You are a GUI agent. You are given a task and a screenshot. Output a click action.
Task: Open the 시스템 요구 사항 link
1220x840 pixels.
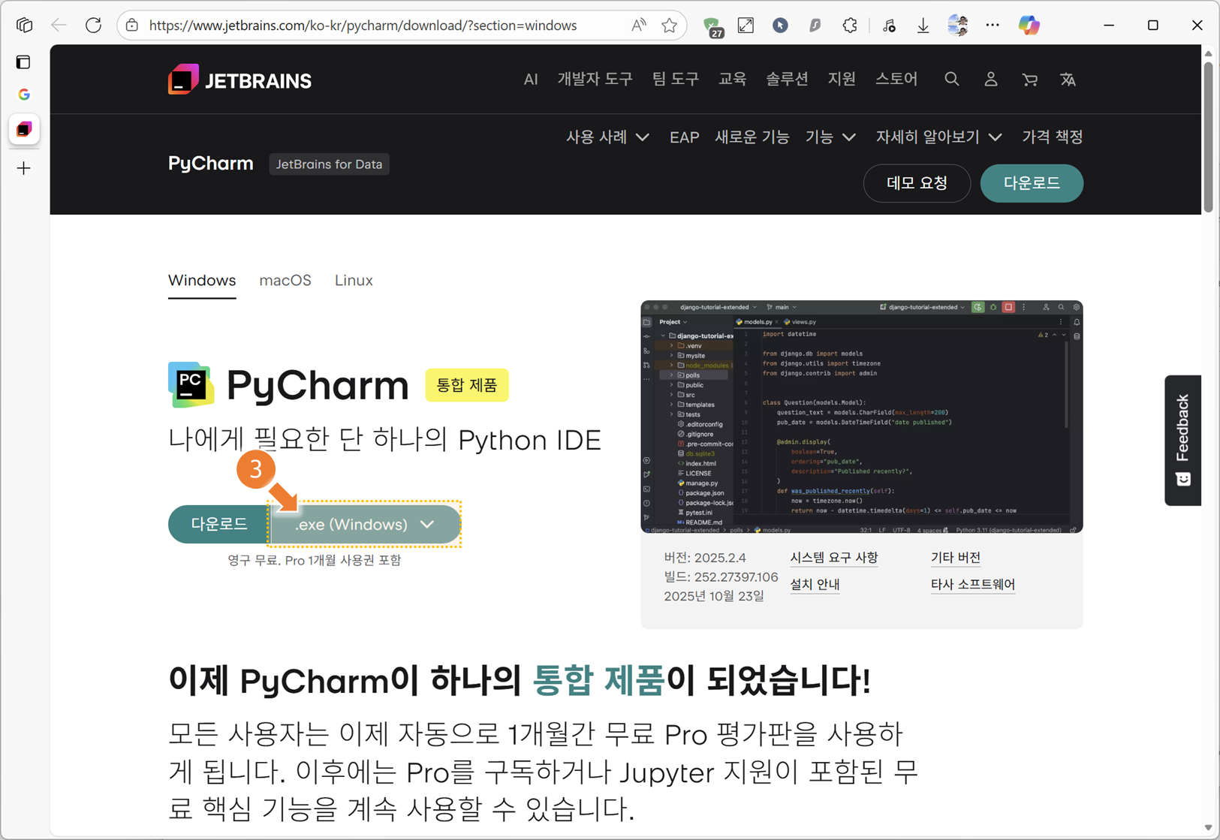833,557
